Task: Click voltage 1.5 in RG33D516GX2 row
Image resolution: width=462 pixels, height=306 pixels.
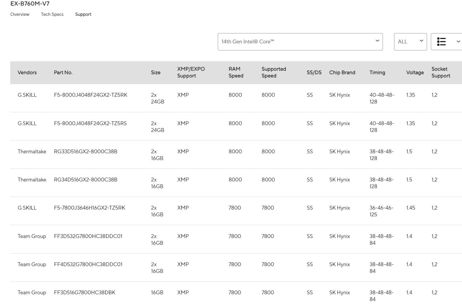Action: (409, 152)
